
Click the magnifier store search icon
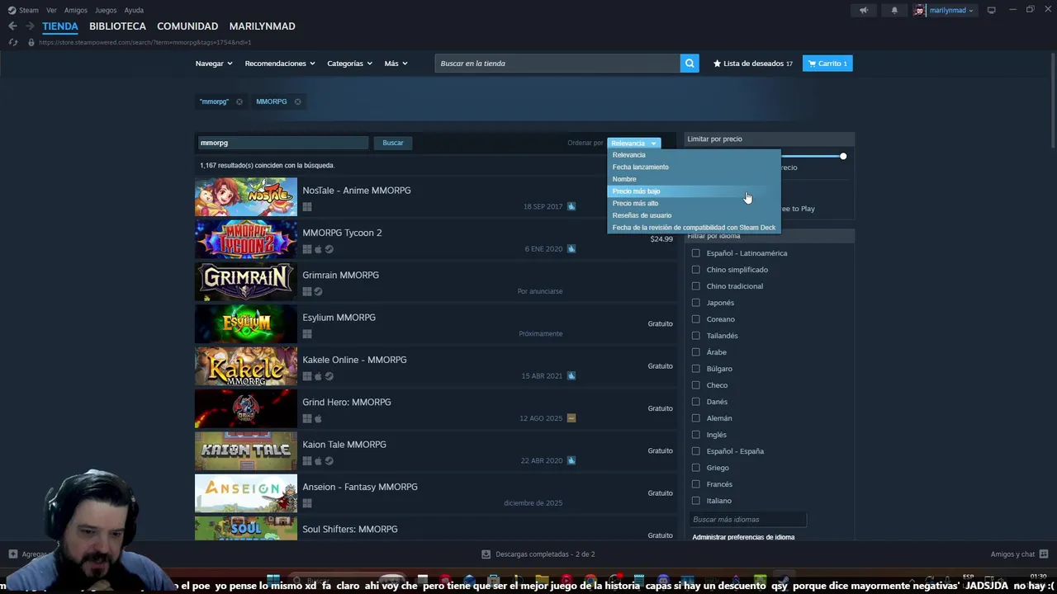click(x=690, y=64)
